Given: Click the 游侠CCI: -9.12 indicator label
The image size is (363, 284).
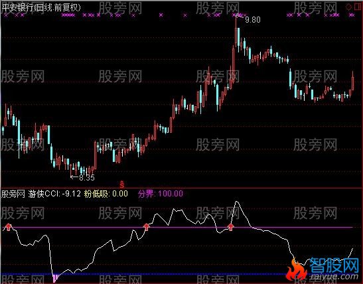Looking at the screenshot, I should coord(54,194).
